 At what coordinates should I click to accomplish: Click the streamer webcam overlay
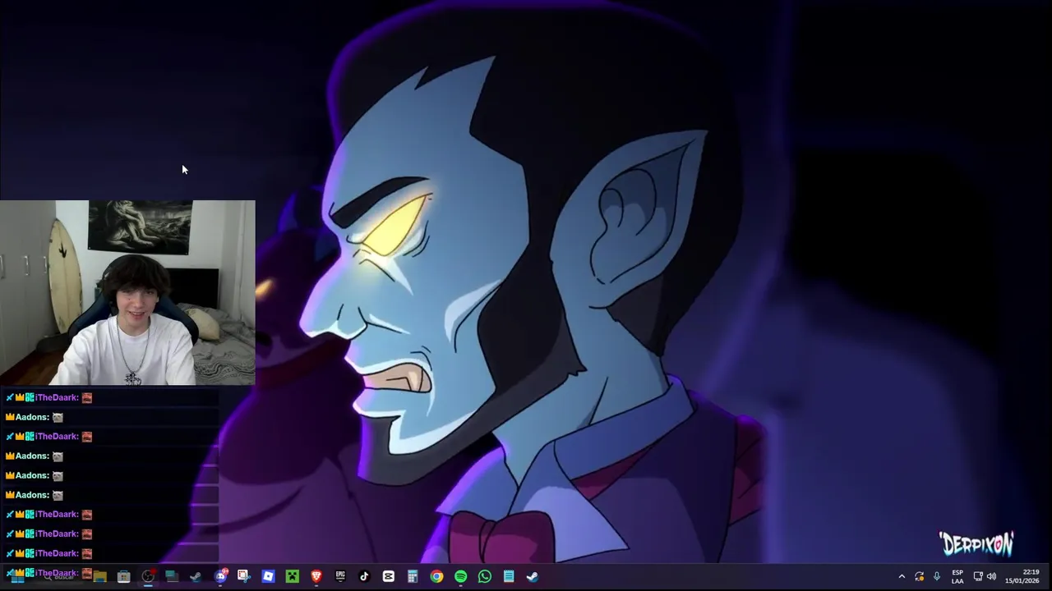(127, 293)
